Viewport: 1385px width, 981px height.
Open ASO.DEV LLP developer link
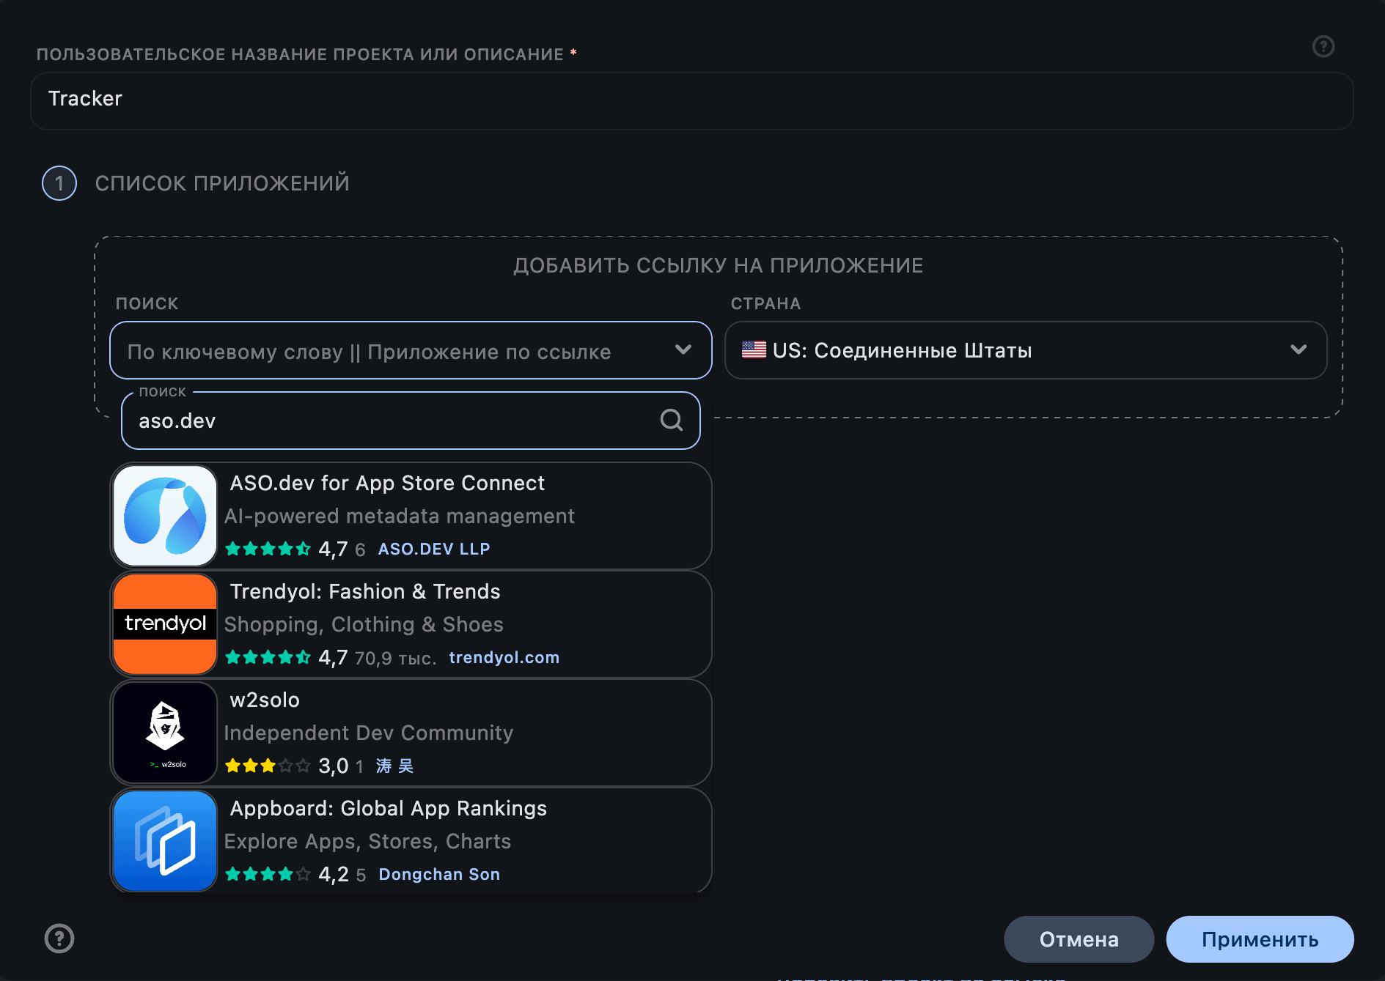point(434,549)
